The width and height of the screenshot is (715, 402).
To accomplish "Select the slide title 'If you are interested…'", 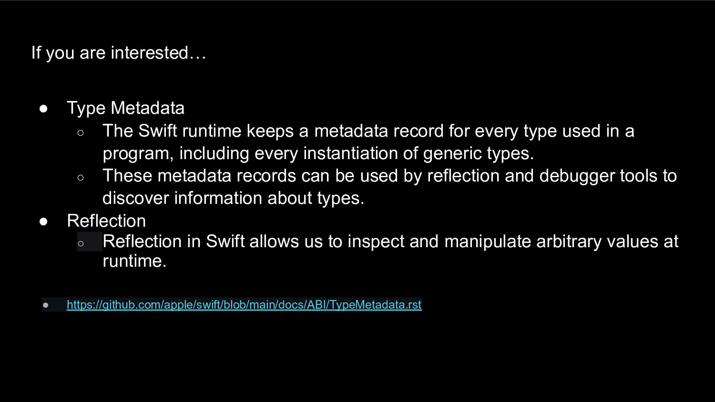I will (x=119, y=53).
